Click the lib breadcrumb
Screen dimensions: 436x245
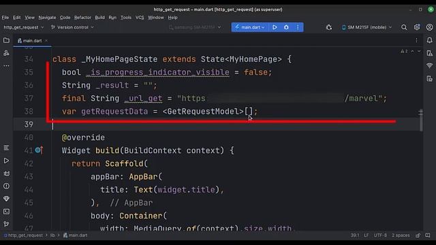(52, 235)
